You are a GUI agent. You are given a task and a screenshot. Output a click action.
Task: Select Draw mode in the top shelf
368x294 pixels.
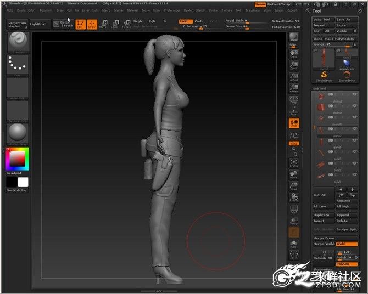pyautogui.click(x=92, y=24)
